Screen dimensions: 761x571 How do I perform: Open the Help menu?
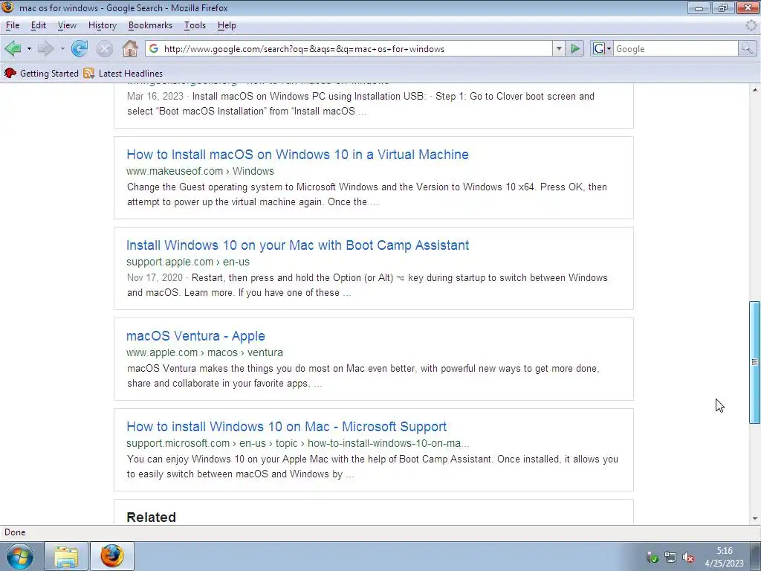pyautogui.click(x=227, y=25)
